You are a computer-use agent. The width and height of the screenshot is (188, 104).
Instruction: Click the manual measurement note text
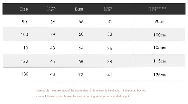tap(92, 91)
